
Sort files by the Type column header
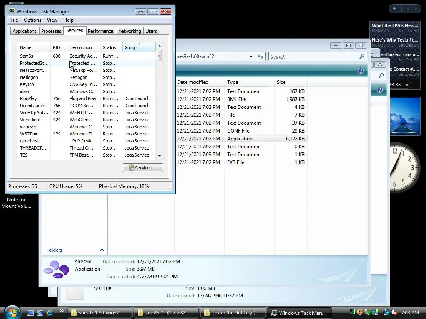pyautogui.click(x=250, y=82)
